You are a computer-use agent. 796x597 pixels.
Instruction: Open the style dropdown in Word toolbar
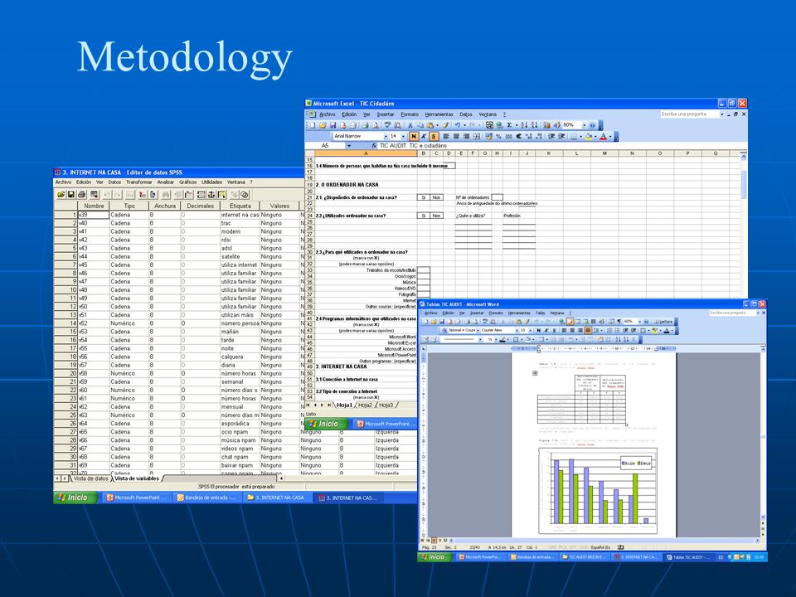478,331
